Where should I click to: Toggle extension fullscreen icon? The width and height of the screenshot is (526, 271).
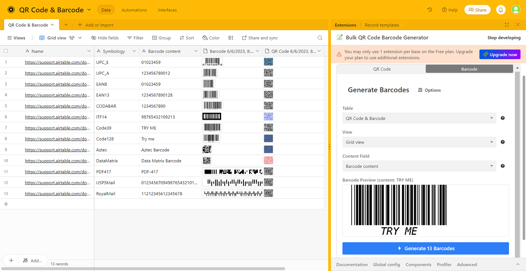(x=507, y=25)
